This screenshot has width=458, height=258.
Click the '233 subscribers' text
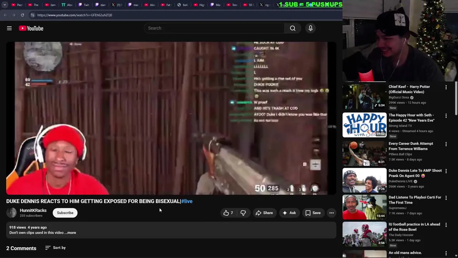pyautogui.click(x=31, y=216)
